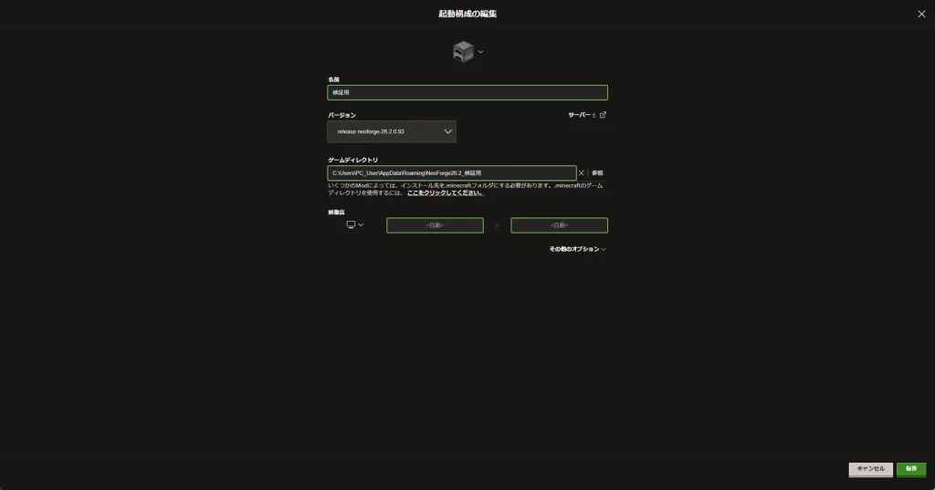Click the furnace block profile icon
Viewport: 935px width, 490px height.
coord(463,52)
